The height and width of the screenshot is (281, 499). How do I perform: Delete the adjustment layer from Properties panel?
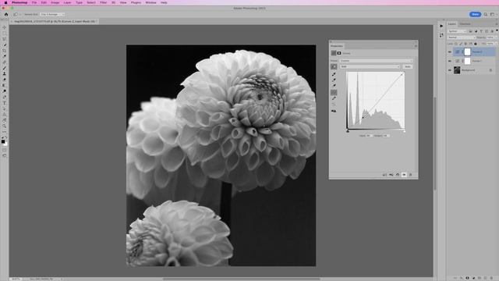coord(410,175)
